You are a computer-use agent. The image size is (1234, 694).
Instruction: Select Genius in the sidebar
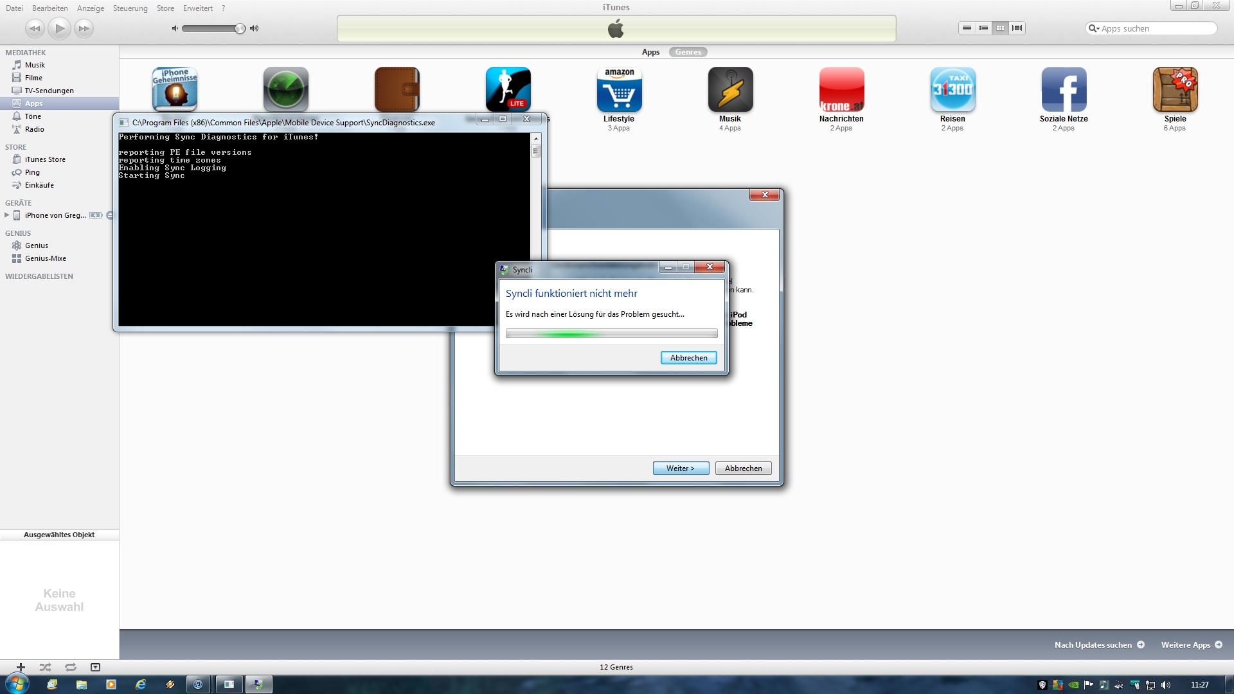pyautogui.click(x=59, y=245)
